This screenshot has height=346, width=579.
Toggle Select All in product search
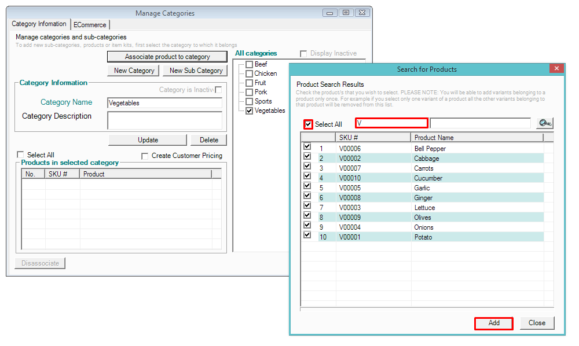point(308,124)
